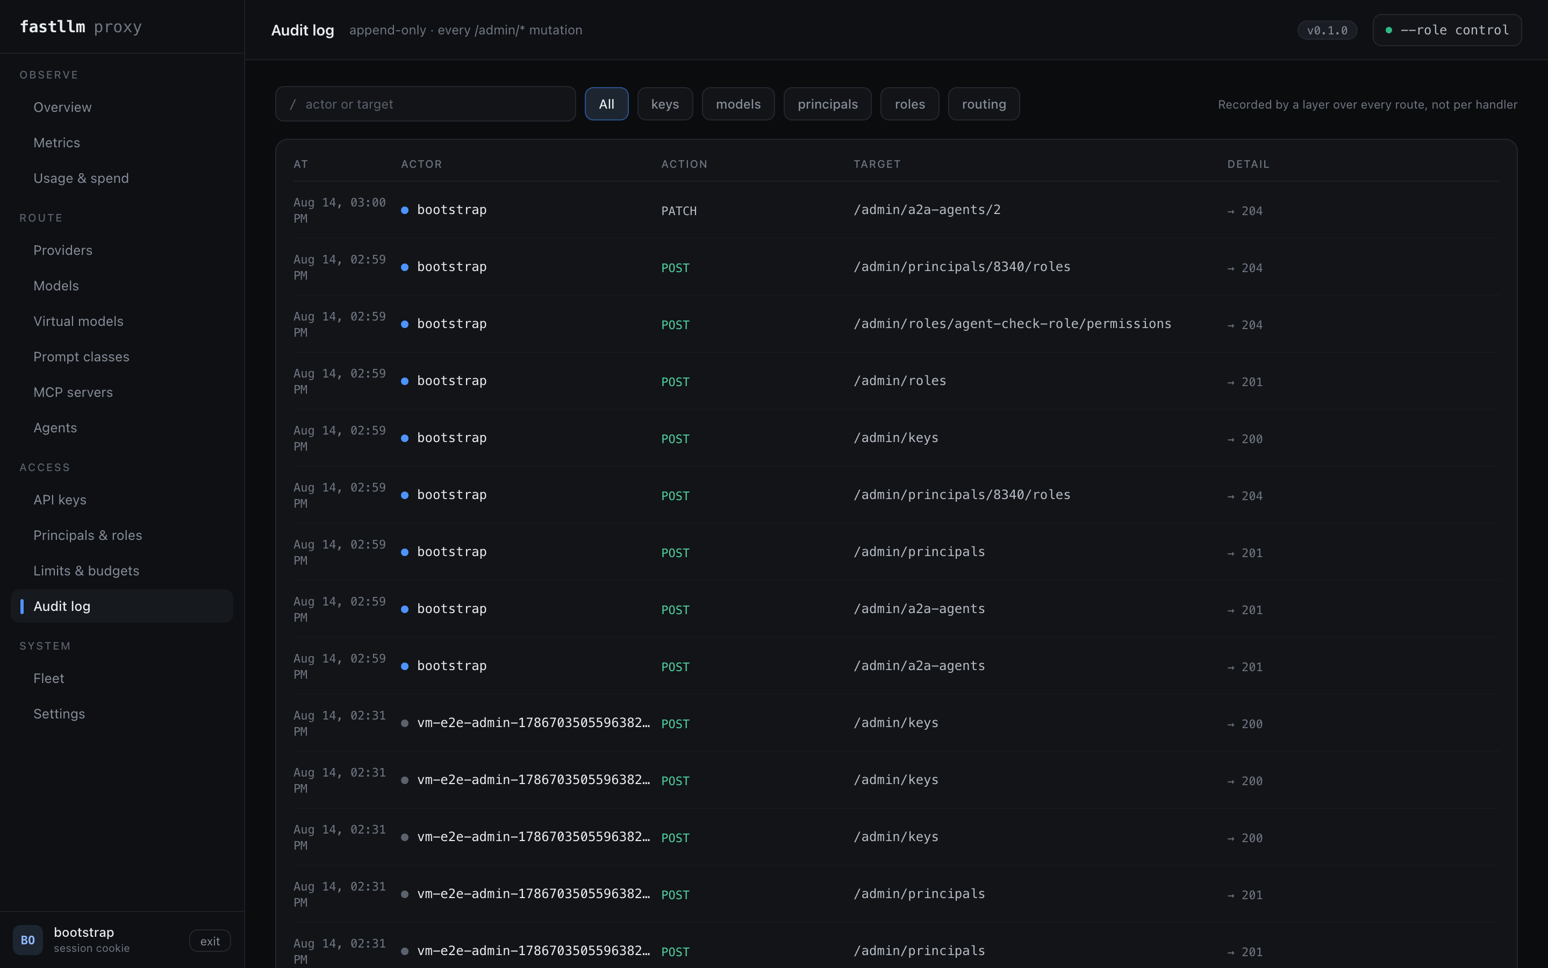Click target /admin/a2a-agents/2
Image resolution: width=1548 pixels, height=968 pixels.
[927, 210]
